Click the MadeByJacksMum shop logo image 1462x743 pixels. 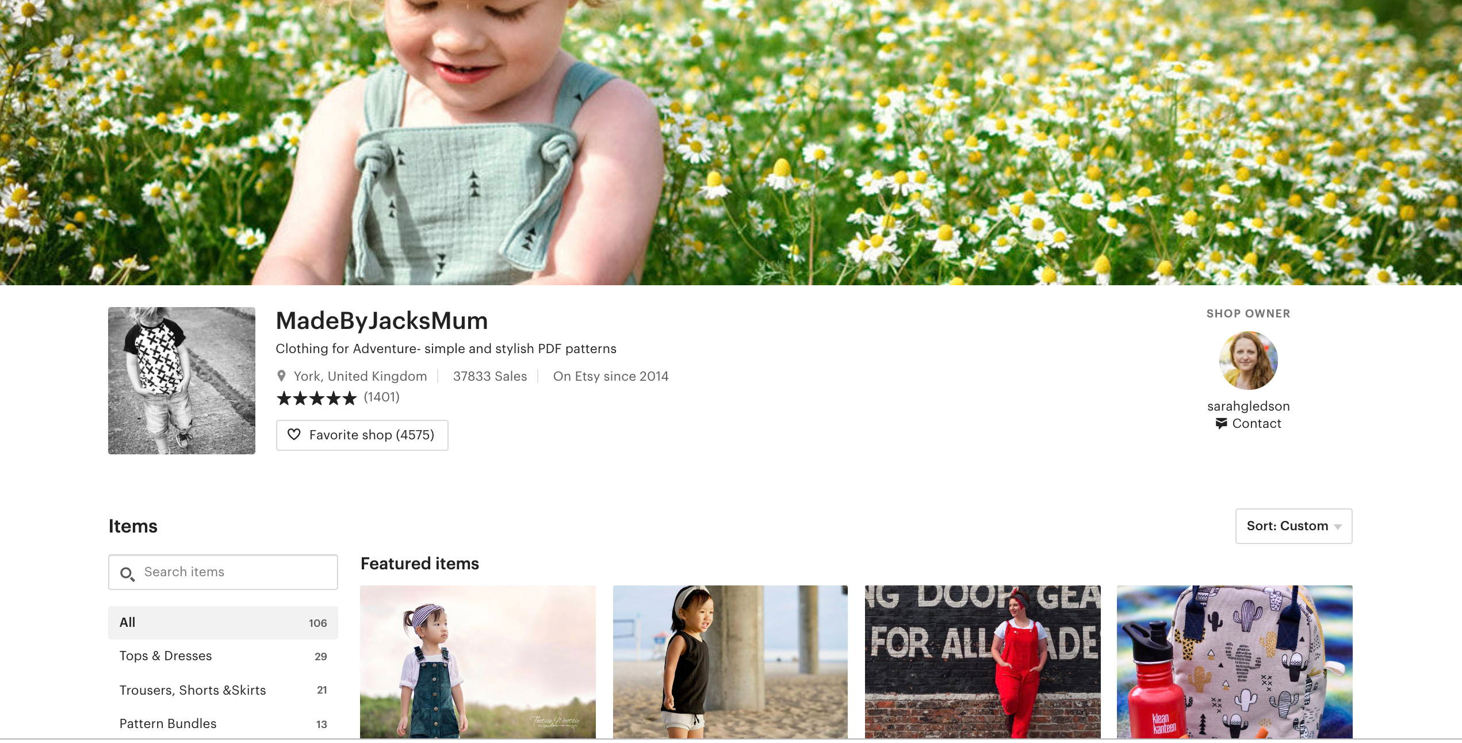click(x=182, y=381)
